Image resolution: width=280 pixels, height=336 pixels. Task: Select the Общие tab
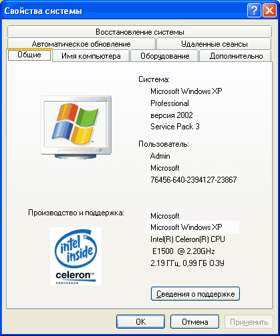29,55
